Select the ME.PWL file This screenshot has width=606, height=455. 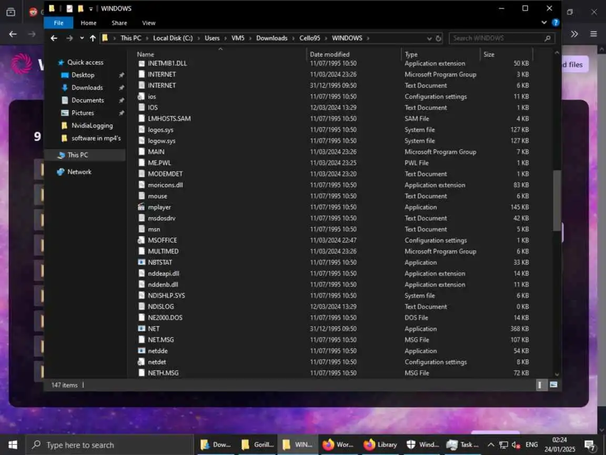pos(159,163)
